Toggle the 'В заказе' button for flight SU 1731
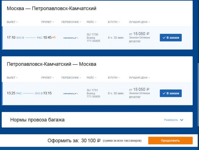 click(171, 93)
